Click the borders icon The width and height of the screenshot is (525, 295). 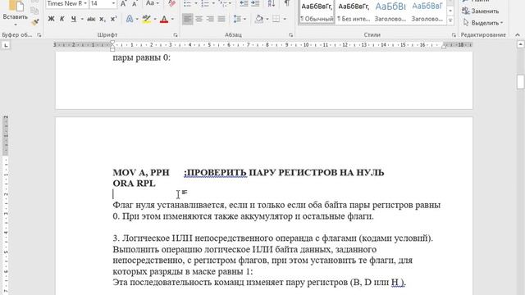coord(276,19)
